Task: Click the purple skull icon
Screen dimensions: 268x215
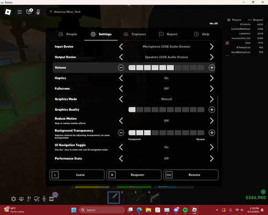Action: coord(55,195)
